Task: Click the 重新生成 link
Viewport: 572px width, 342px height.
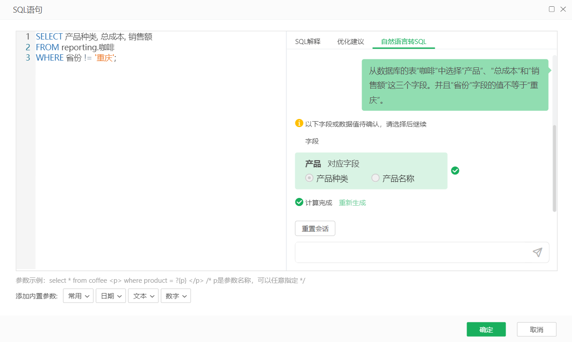Action: [x=352, y=203]
